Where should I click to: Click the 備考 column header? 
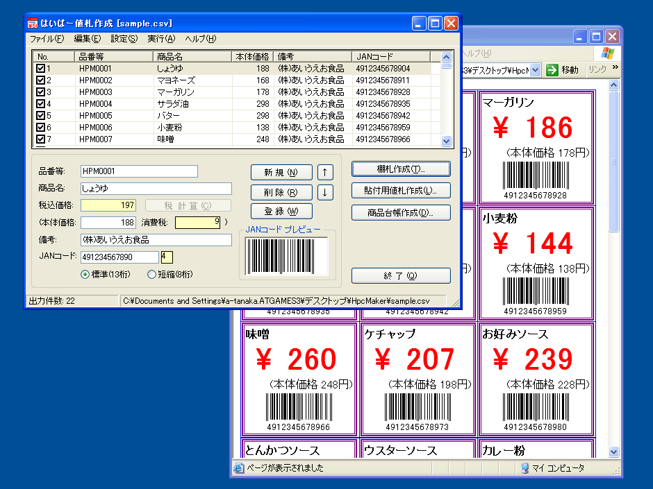[x=313, y=57]
